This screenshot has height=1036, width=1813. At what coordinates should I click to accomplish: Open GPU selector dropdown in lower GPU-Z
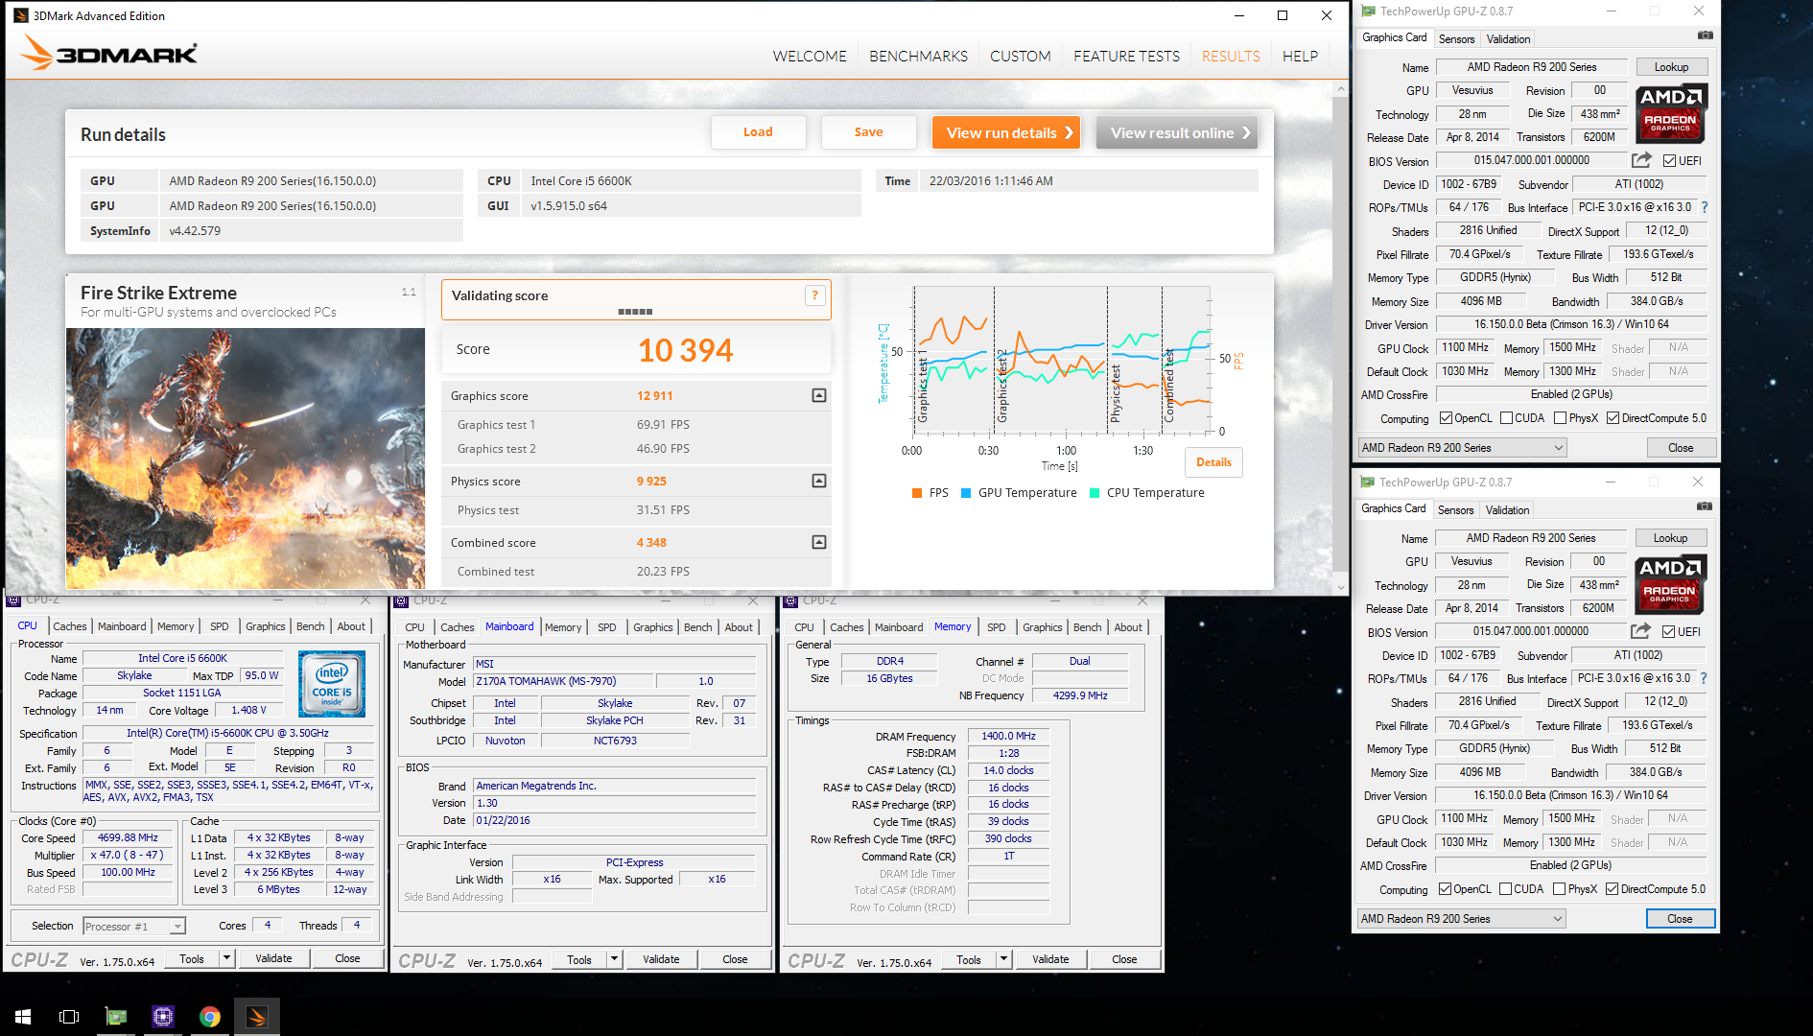click(1461, 919)
